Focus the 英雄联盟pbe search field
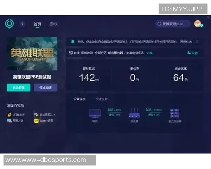Viewport: 211px width, 169px height. click(173, 24)
